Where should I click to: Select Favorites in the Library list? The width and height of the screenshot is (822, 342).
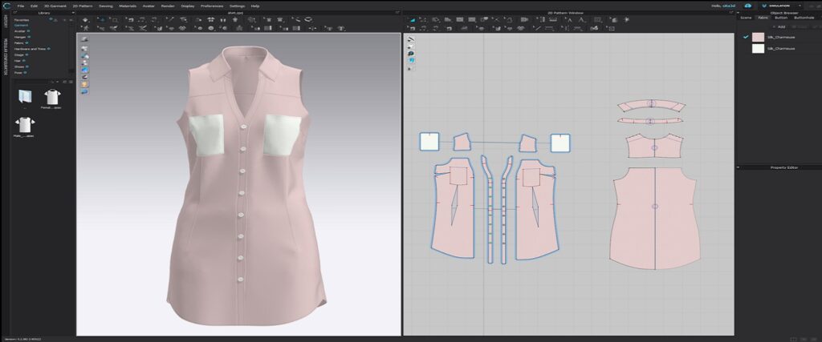pyautogui.click(x=22, y=19)
